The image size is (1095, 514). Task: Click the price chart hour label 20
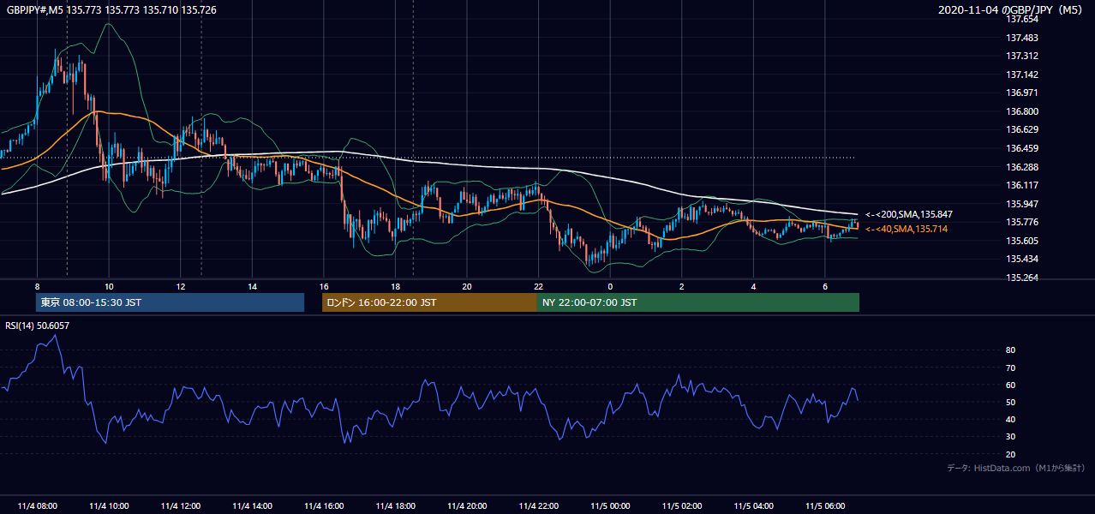point(467,286)
